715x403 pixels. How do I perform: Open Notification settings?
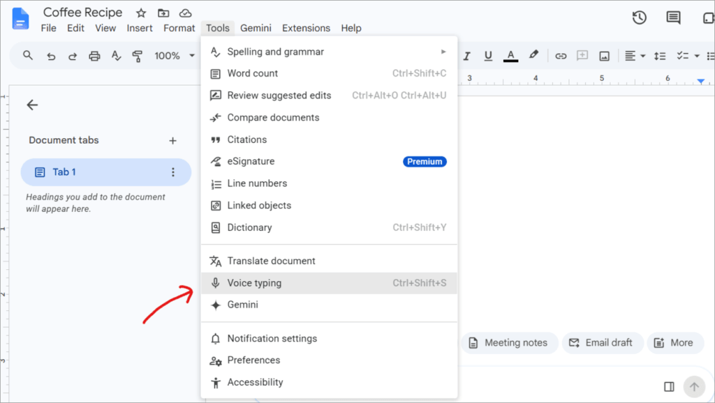(329, 339)
